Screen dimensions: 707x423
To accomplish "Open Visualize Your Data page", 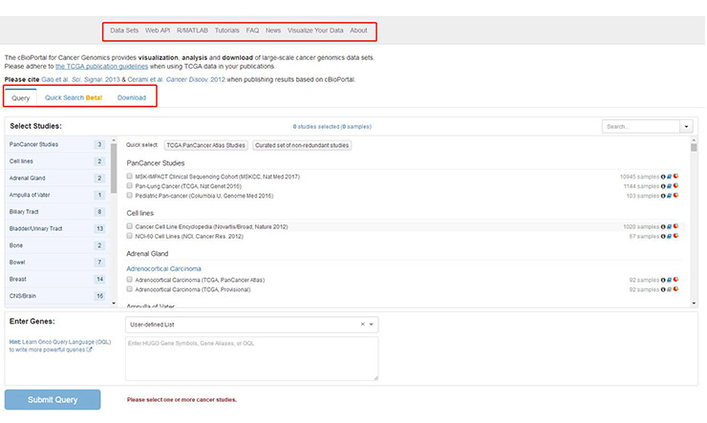I will coord(315,31).
